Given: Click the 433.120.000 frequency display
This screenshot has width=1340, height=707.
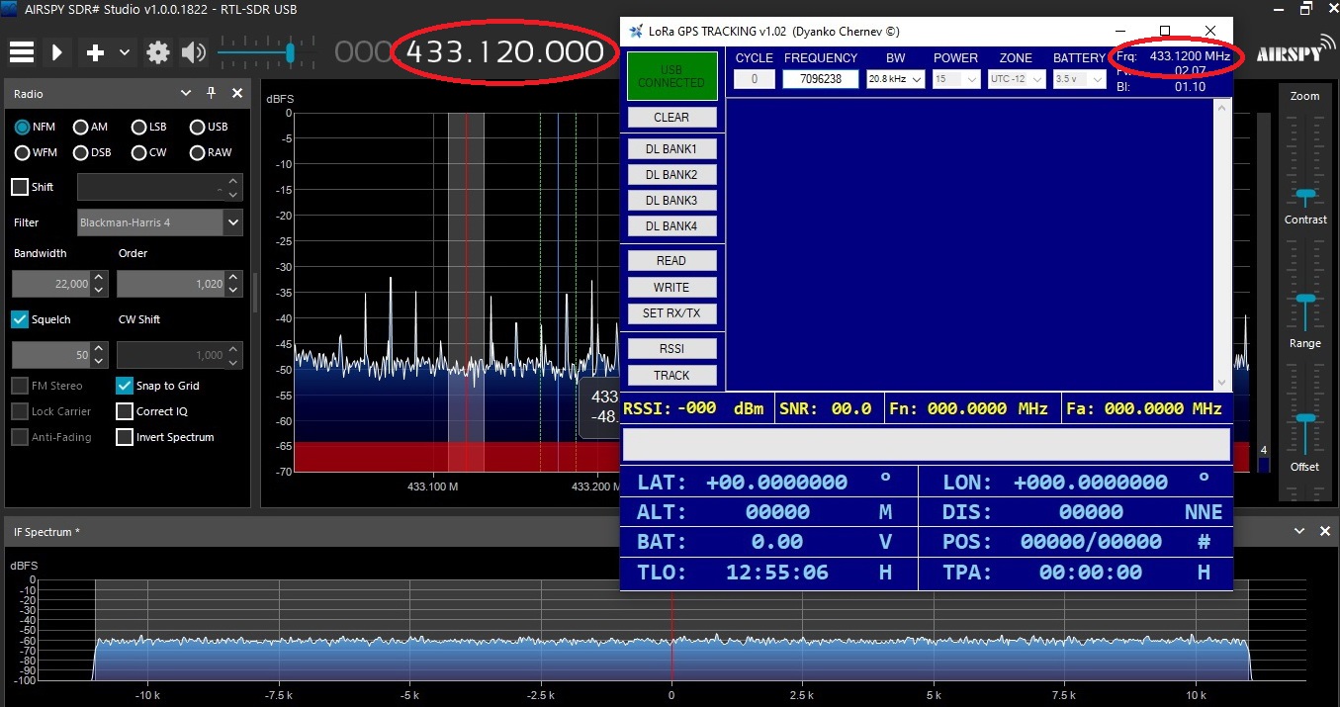Looking at the screenshot, I should 505,52.
